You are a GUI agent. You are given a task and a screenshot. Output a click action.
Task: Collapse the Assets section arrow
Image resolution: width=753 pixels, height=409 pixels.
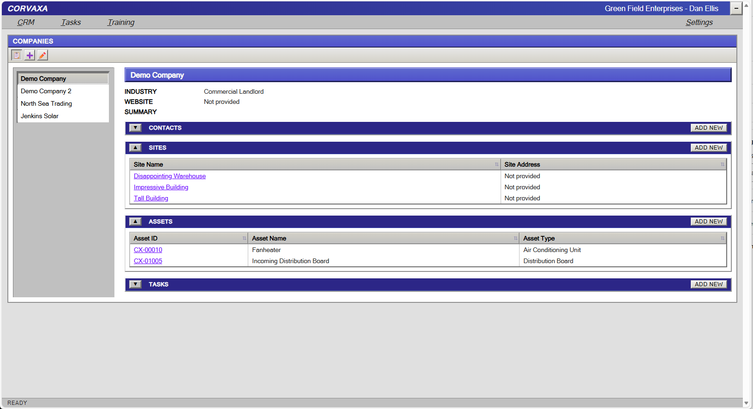pos(135,222)
